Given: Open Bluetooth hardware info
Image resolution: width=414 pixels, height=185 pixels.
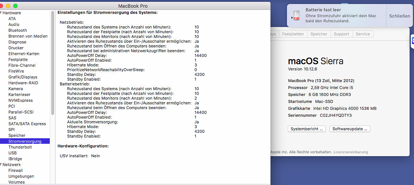Looking at the screenshot, I should (x=18, y=30).
